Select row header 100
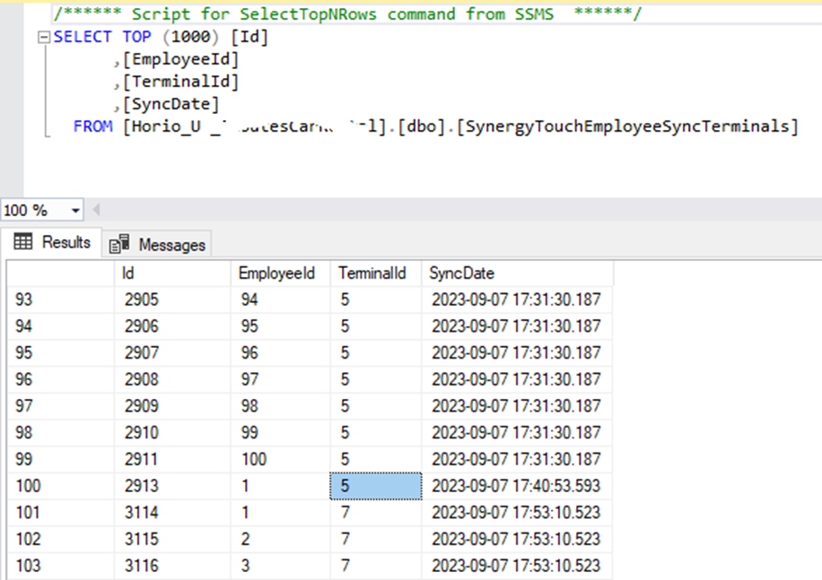Viewport: 822px width, 580px height. (x=61, y=486)
